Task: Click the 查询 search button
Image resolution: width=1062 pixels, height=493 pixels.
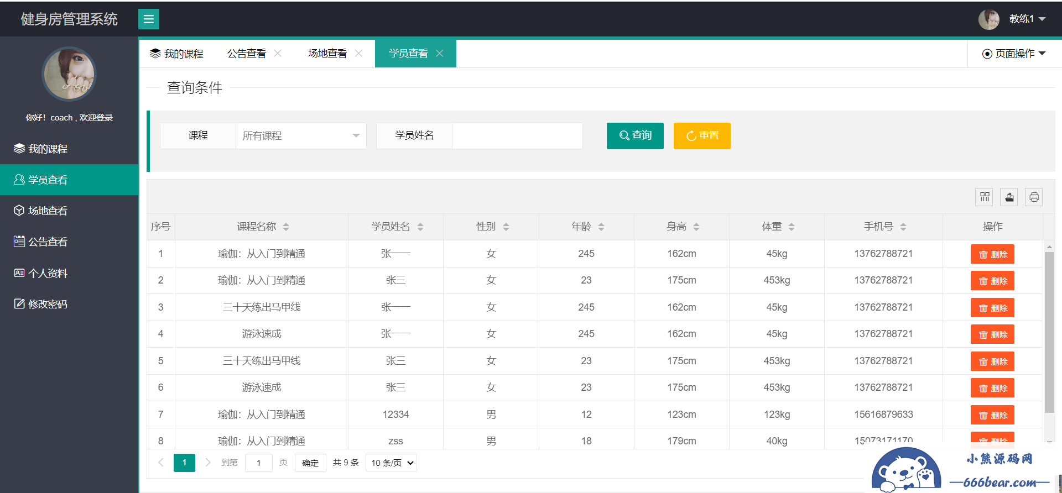Action: (635, 136)
